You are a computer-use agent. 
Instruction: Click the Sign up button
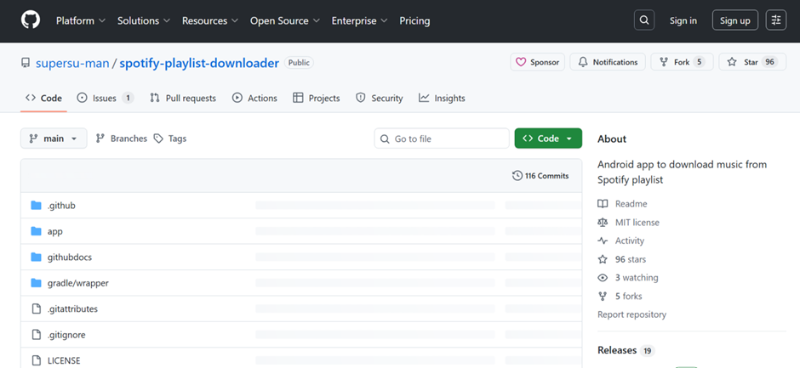coord(735,20)
